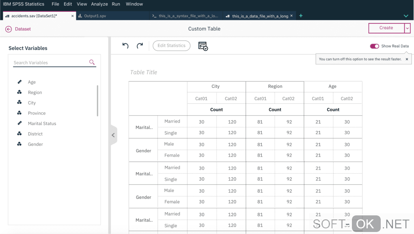Click the nominal icon beside City
This screenshot has width=414, height=234.
point(19,102)
